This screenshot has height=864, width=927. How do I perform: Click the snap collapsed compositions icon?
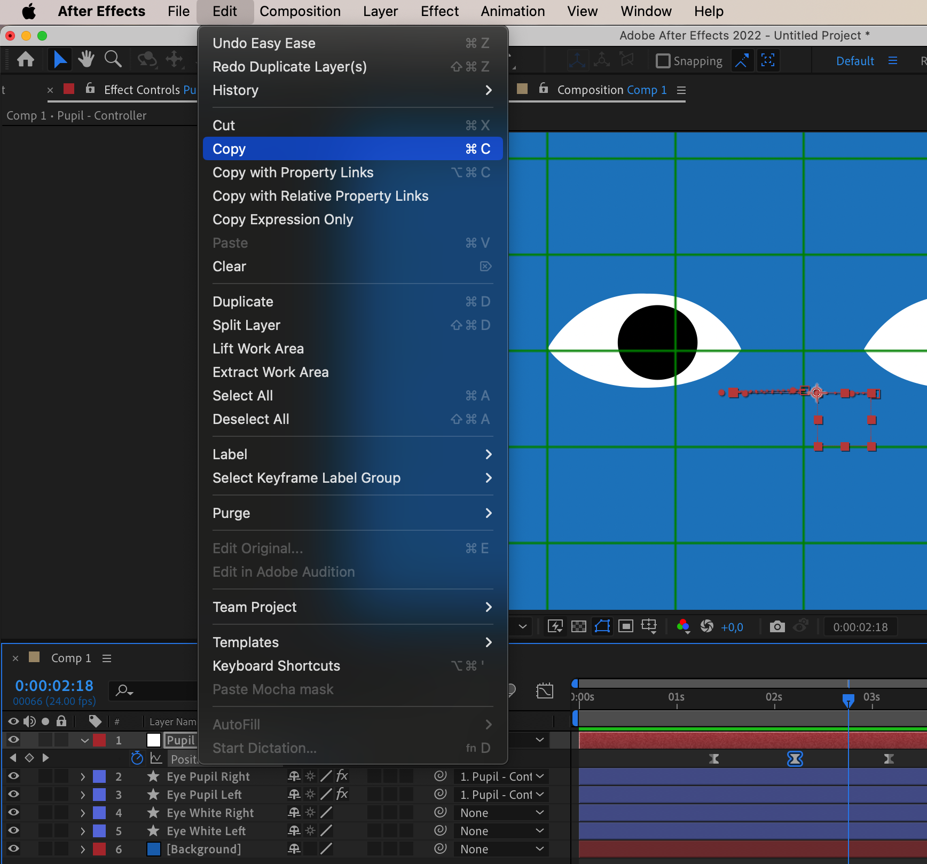768,60
